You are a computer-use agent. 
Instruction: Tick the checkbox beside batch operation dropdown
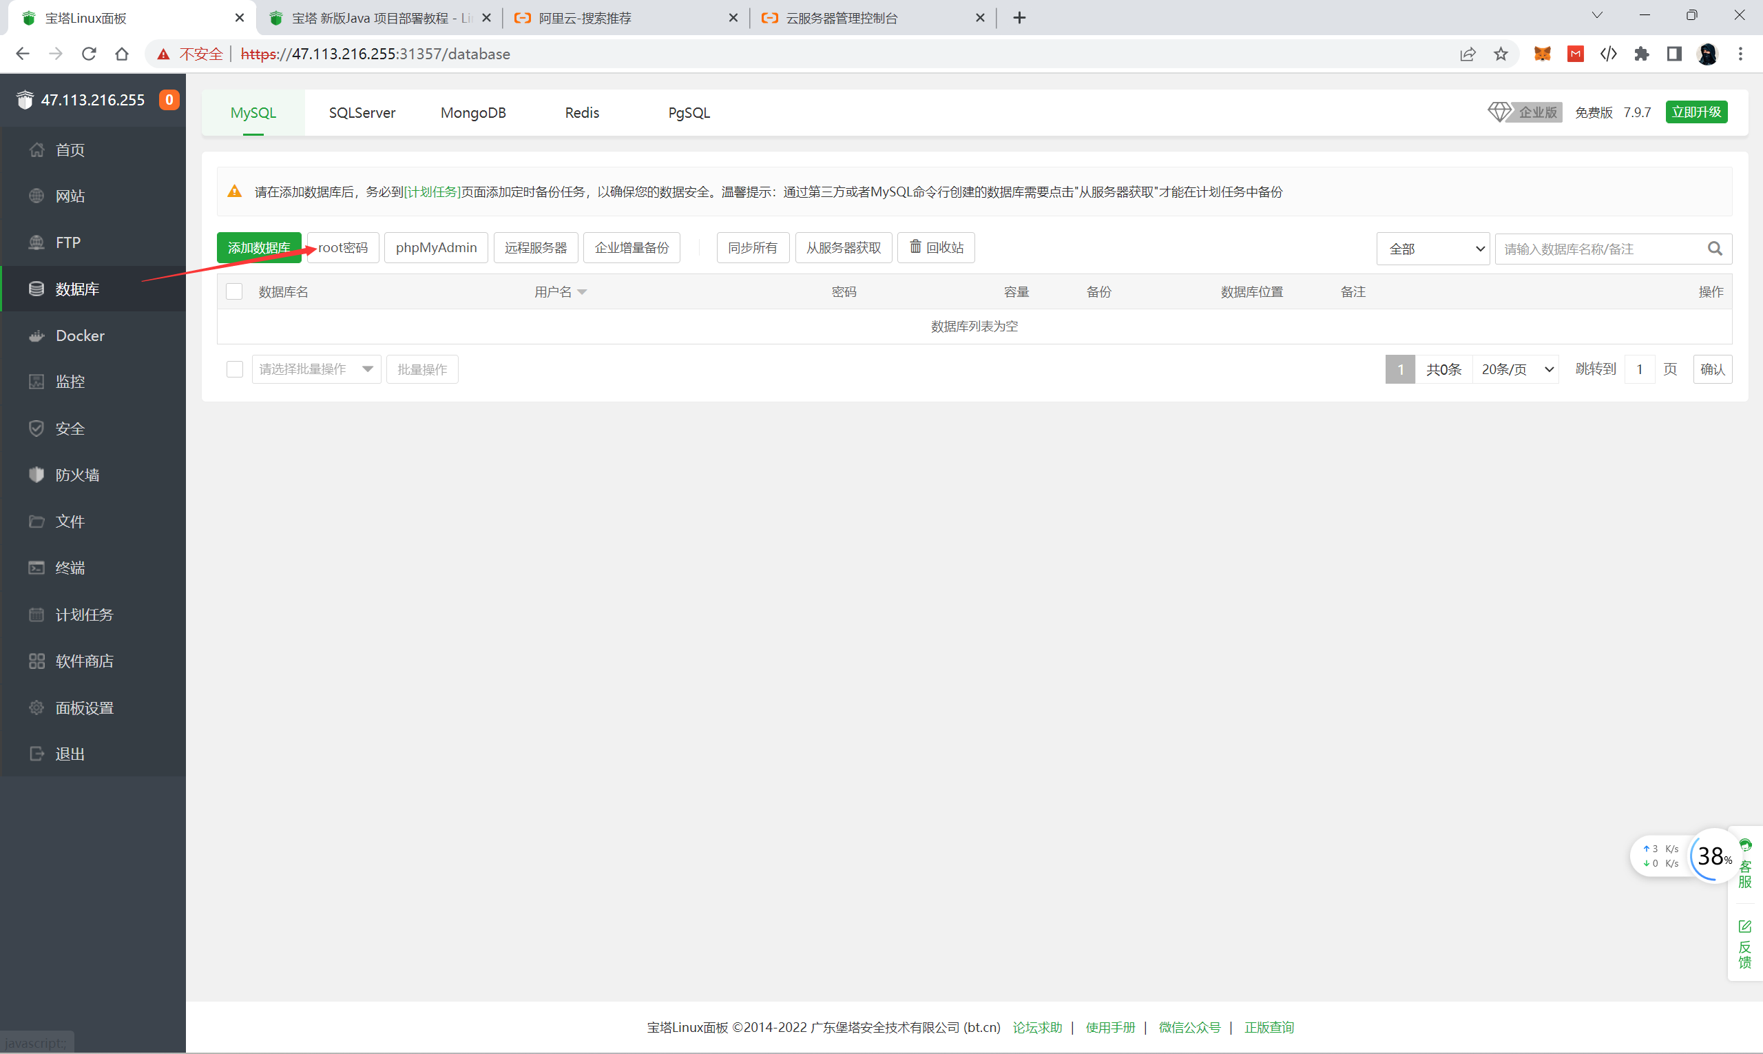point(234,369)
